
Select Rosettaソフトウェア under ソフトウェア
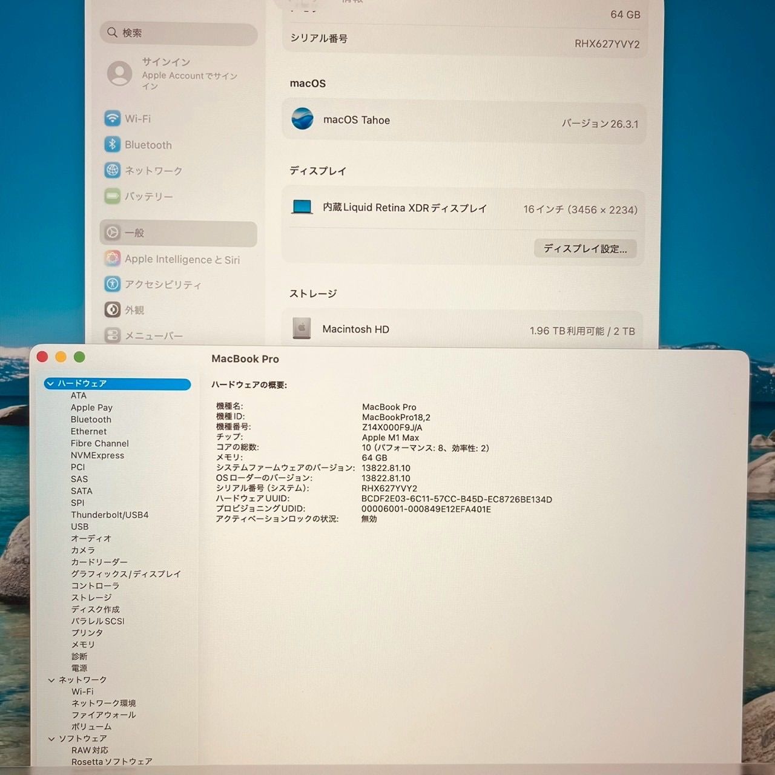[x=112, y=762]
